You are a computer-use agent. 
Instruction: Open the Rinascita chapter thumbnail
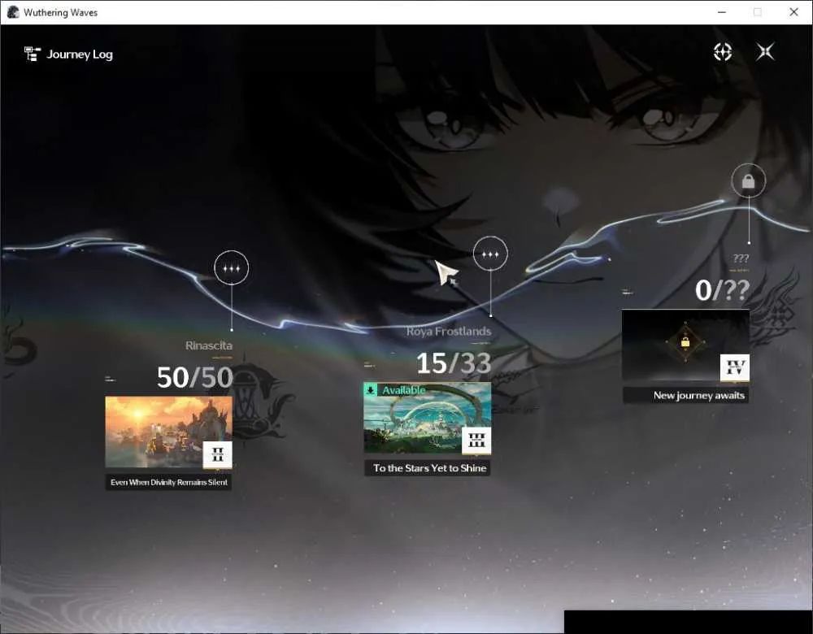point(168,432)
